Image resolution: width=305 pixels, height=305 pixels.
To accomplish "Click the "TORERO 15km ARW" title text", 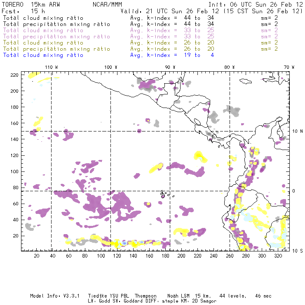I will point(31,5).
